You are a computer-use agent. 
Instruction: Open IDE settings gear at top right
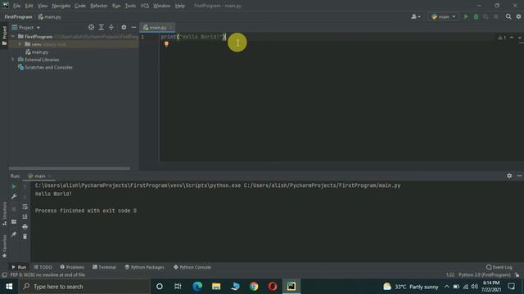518,16
